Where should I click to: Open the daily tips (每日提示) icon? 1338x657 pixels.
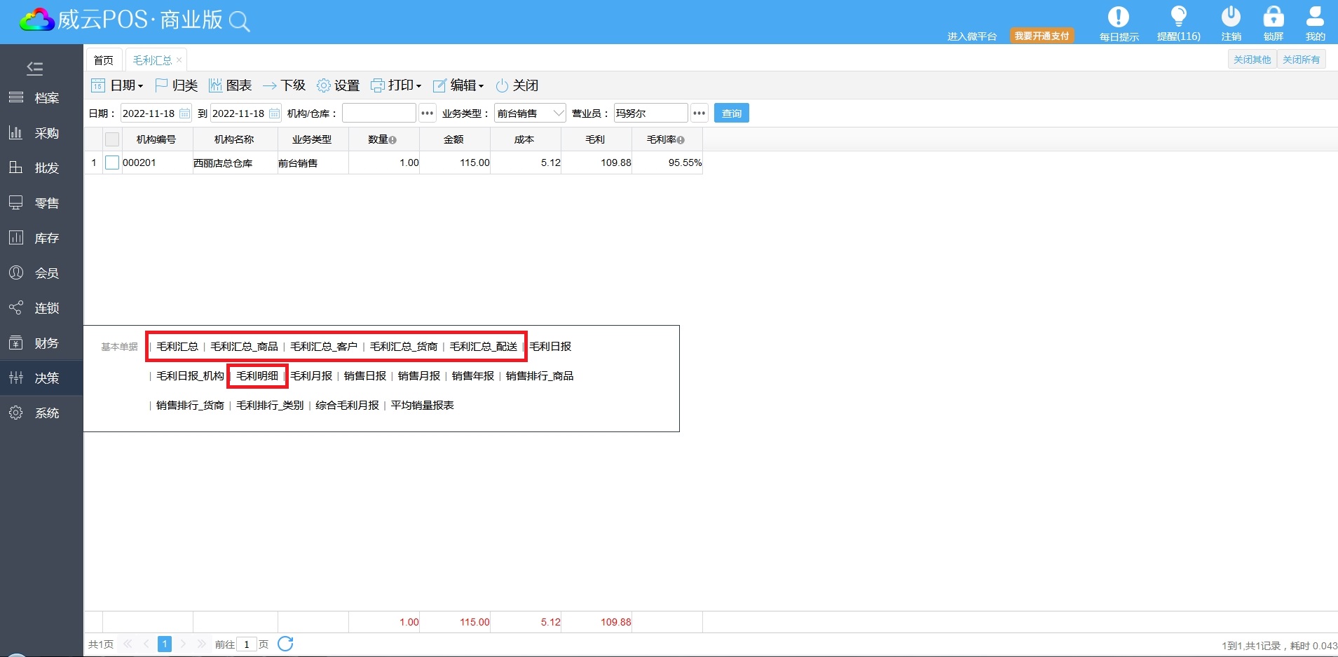pyautogui.click(x=1118, y=17)
